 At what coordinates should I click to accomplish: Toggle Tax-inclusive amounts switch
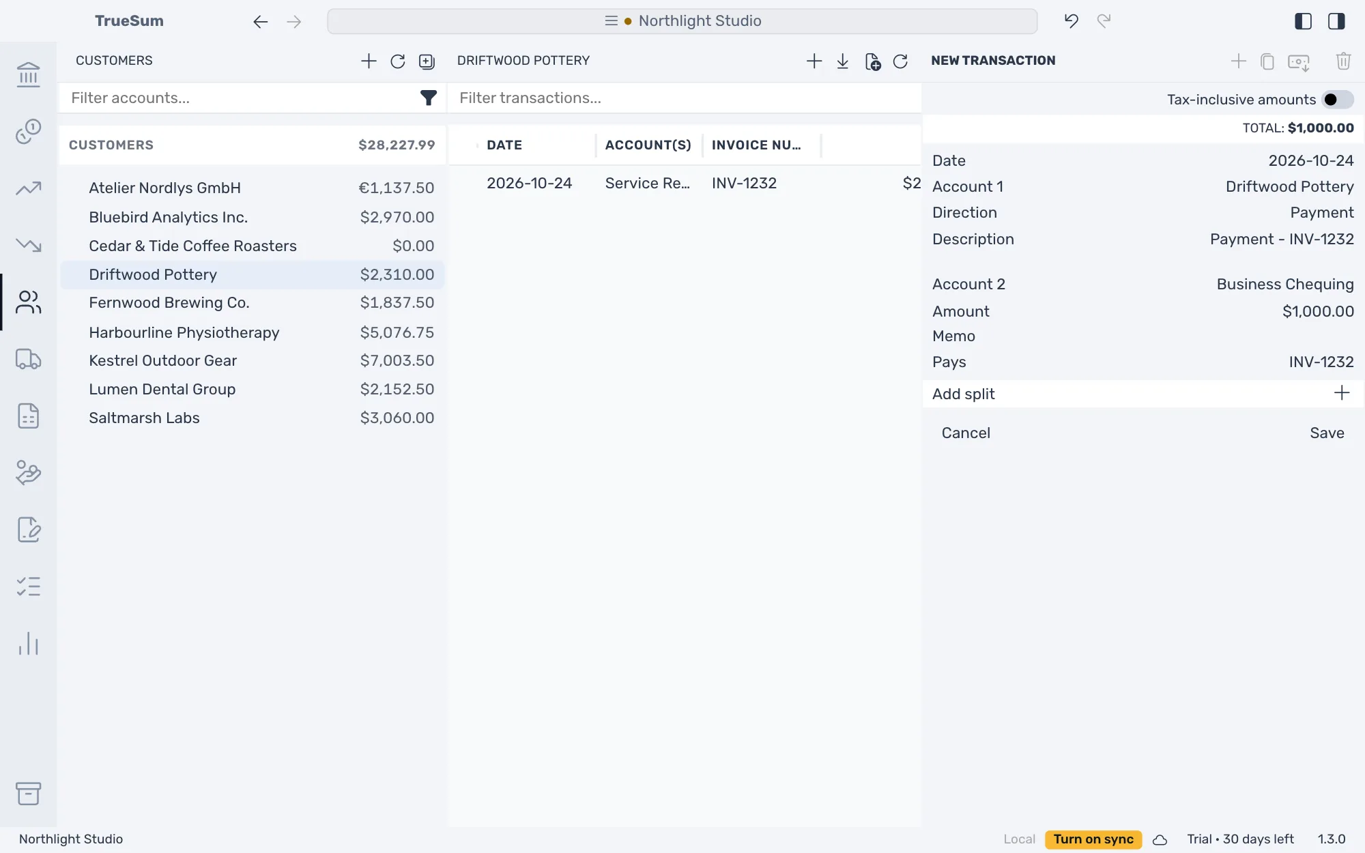pyautogui.click(x=1337, y=100)
